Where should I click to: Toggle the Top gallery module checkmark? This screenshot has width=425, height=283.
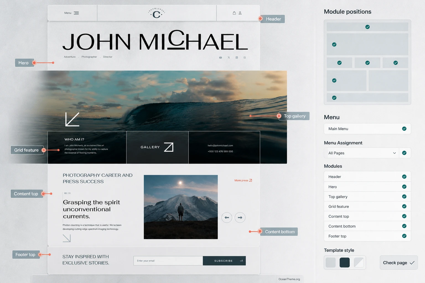click(404, 196)
